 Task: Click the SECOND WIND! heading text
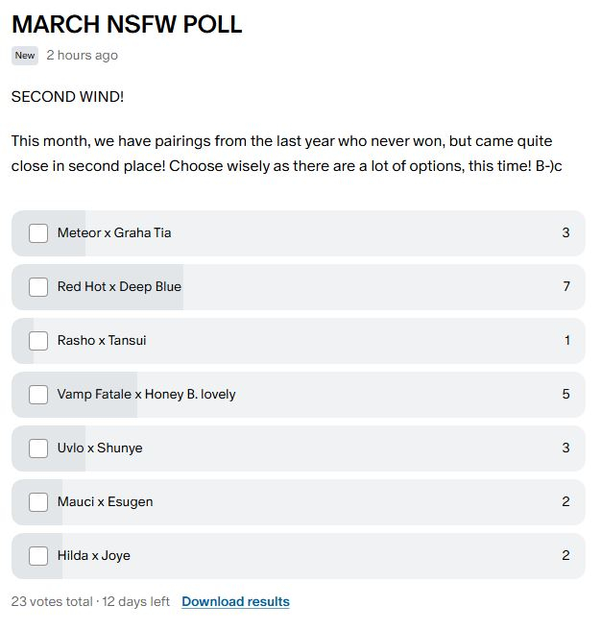tap(67, 97)
